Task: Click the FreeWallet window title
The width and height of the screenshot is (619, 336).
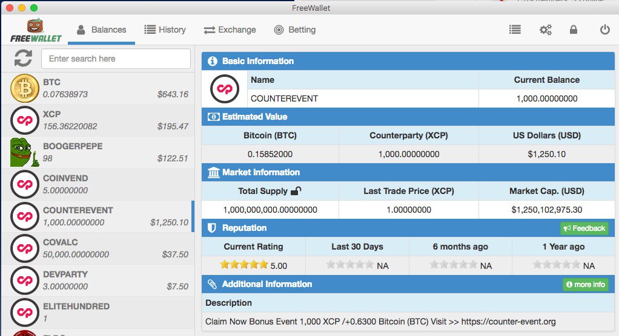Action: (311, 8)
